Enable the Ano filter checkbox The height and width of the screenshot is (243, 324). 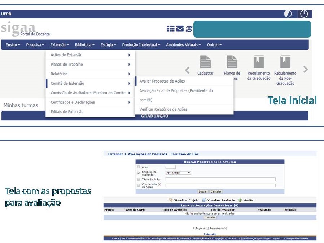[139, 167]
